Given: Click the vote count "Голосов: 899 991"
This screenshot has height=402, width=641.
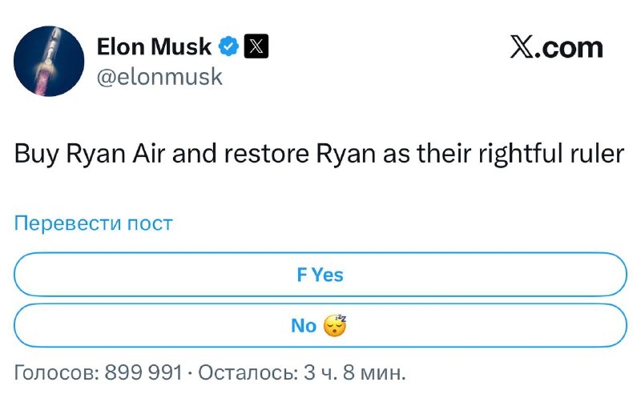Looking at the screenshot, I should (x=98, y=372).
